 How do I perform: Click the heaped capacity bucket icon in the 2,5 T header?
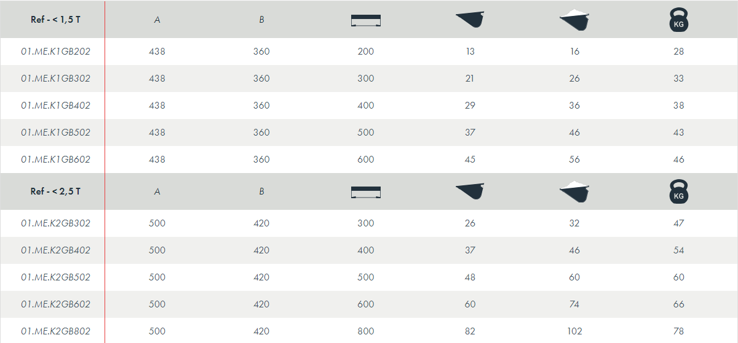[x=574, y=191]
